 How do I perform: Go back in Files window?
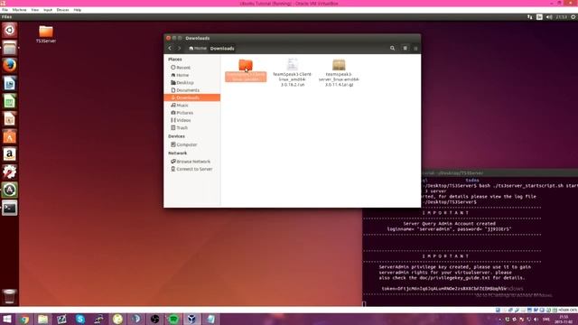tap(170, 48)
